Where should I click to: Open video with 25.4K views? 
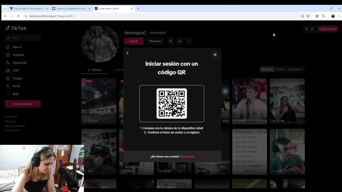(x=287, y=101)
